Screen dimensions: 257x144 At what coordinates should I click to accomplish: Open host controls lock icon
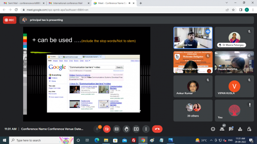(249, 129)
